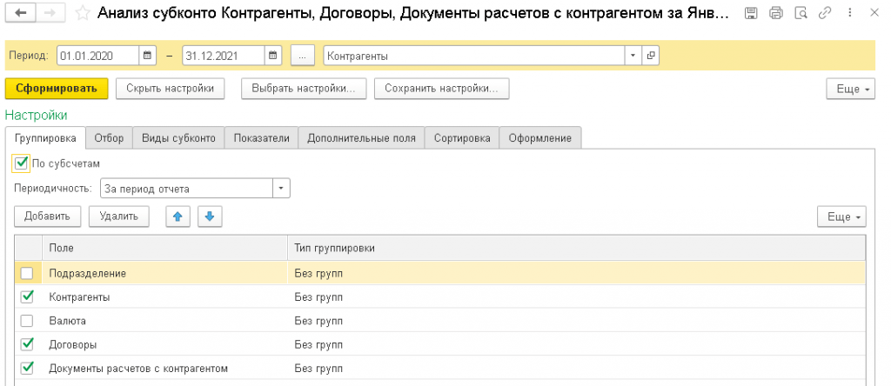Open calendar for end date 31.12.2021
891x386 pixels.
click(x=274, y=56)
